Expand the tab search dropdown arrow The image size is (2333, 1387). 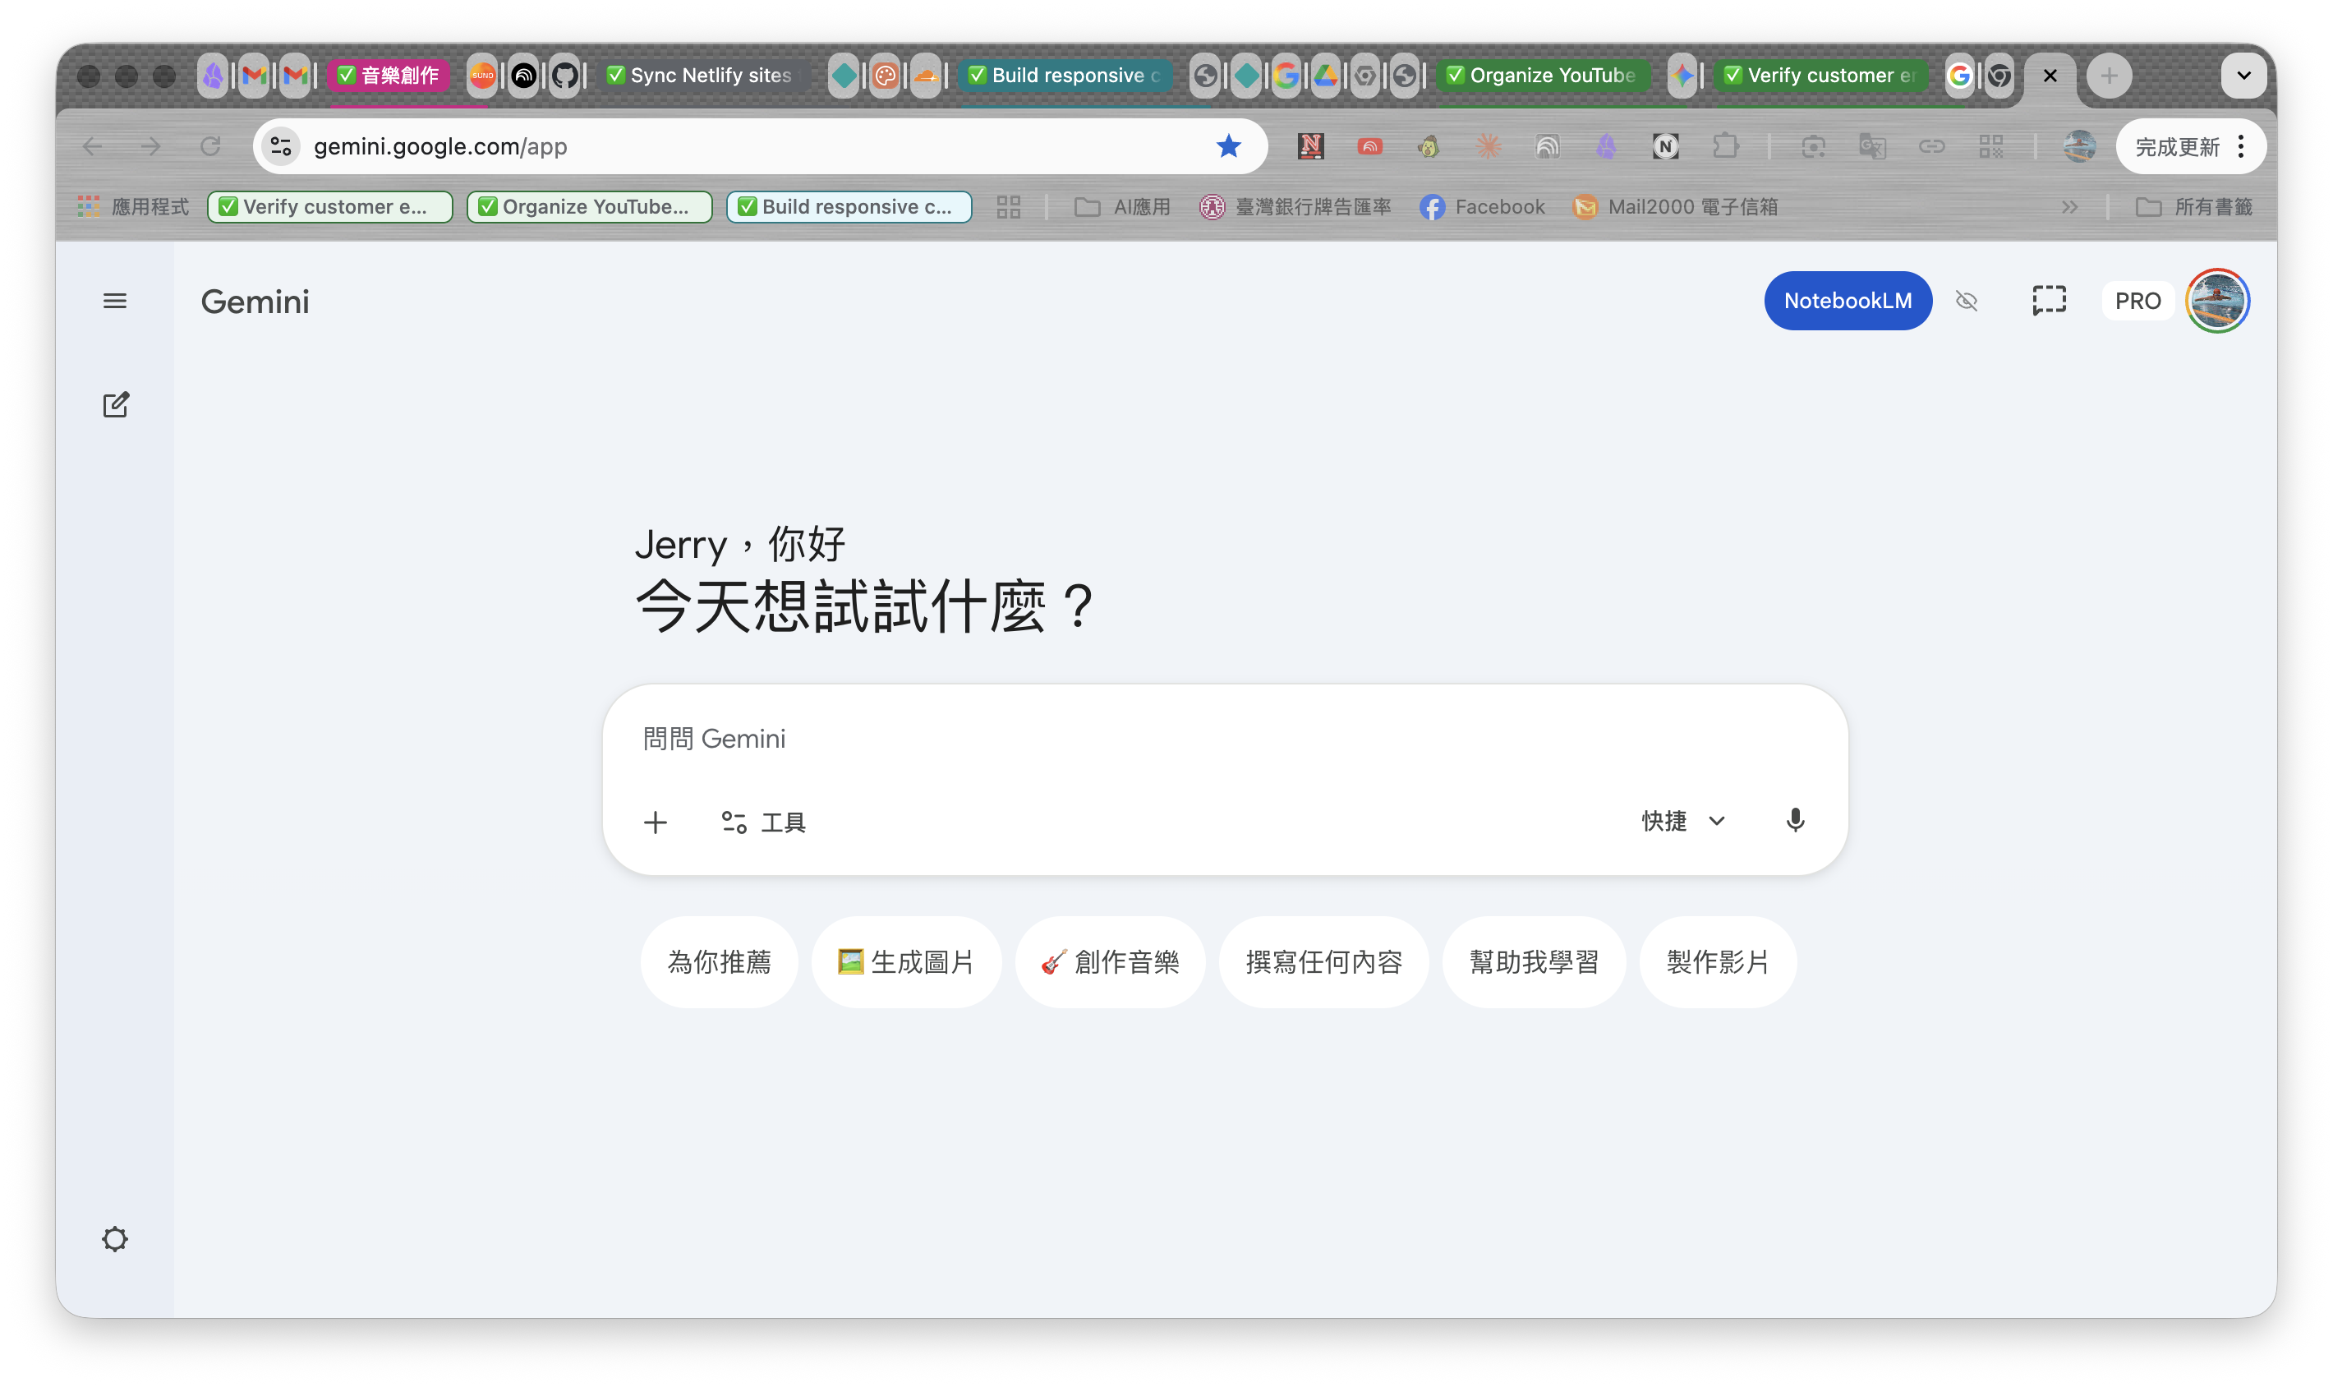(x=2243, y=76)
